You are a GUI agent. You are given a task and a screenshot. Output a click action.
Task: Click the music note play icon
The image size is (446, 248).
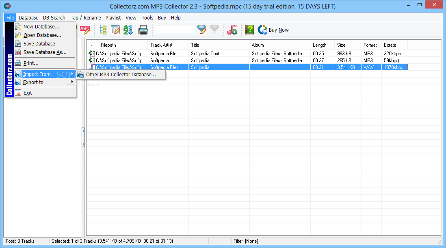click(x=232, y=30)
